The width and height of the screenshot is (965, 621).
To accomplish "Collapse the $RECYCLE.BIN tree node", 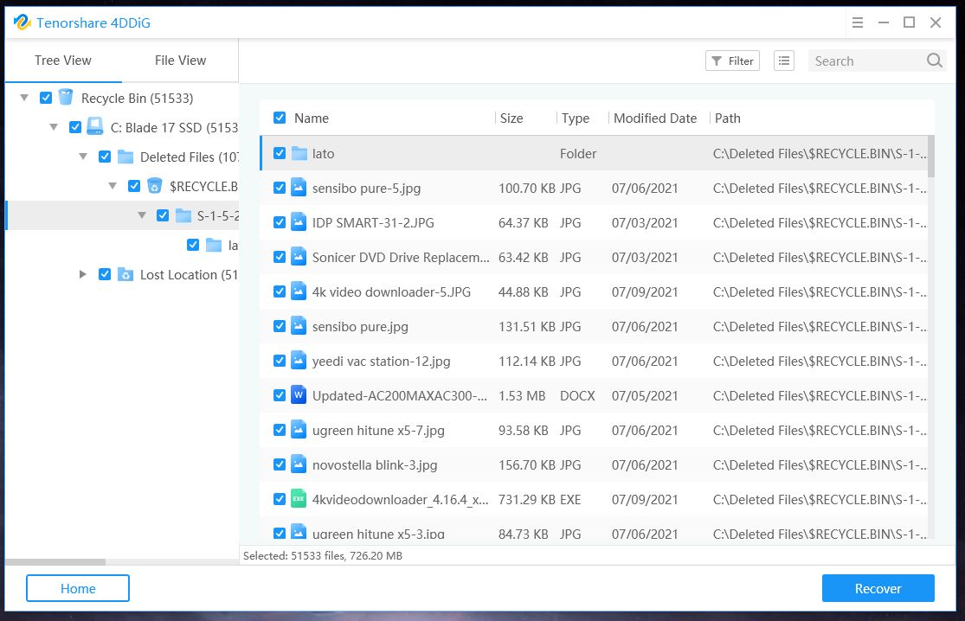I will pyautogui.click(x=113, y=186).
